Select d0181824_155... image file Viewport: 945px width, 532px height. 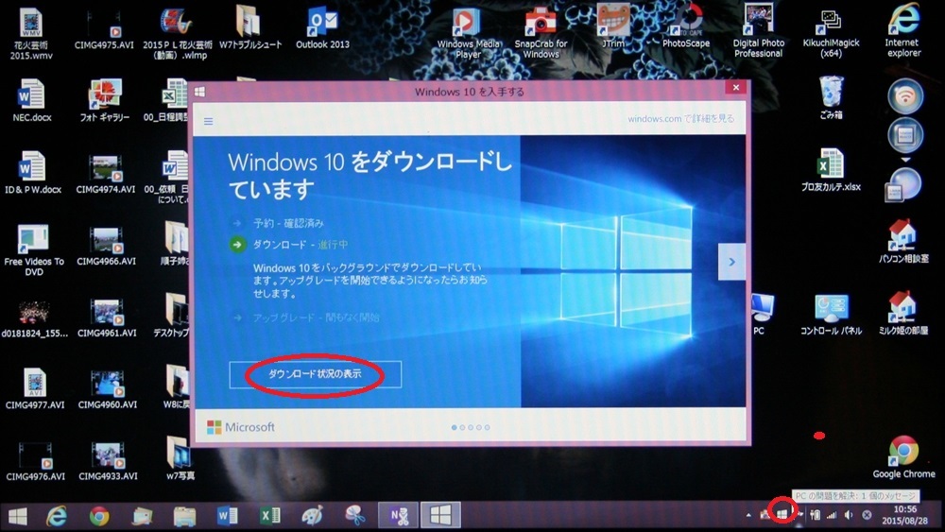(x=34, y=317)
